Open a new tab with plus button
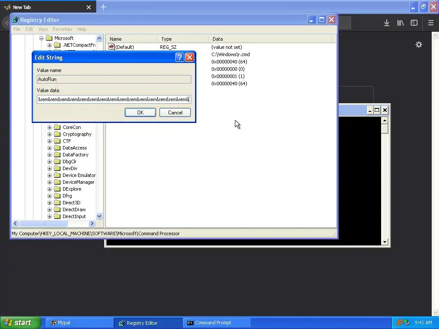439x329 pixels. tap(103, 7)
